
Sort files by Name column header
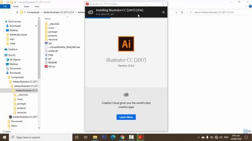coord(47,19)
